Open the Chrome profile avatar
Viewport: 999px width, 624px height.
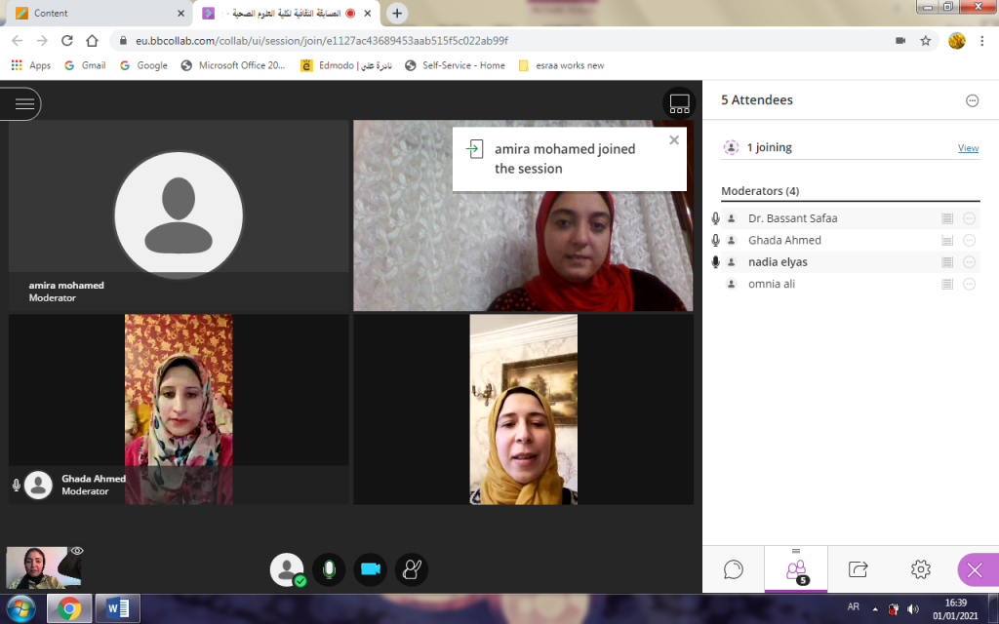(x=956, y=41)
